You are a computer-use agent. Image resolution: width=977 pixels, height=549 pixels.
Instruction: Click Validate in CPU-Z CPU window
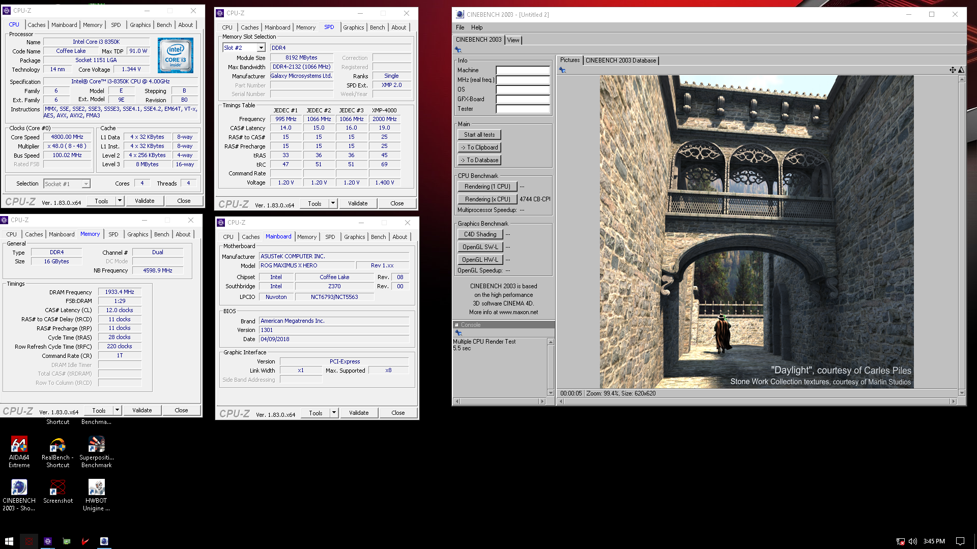[145, 201]
